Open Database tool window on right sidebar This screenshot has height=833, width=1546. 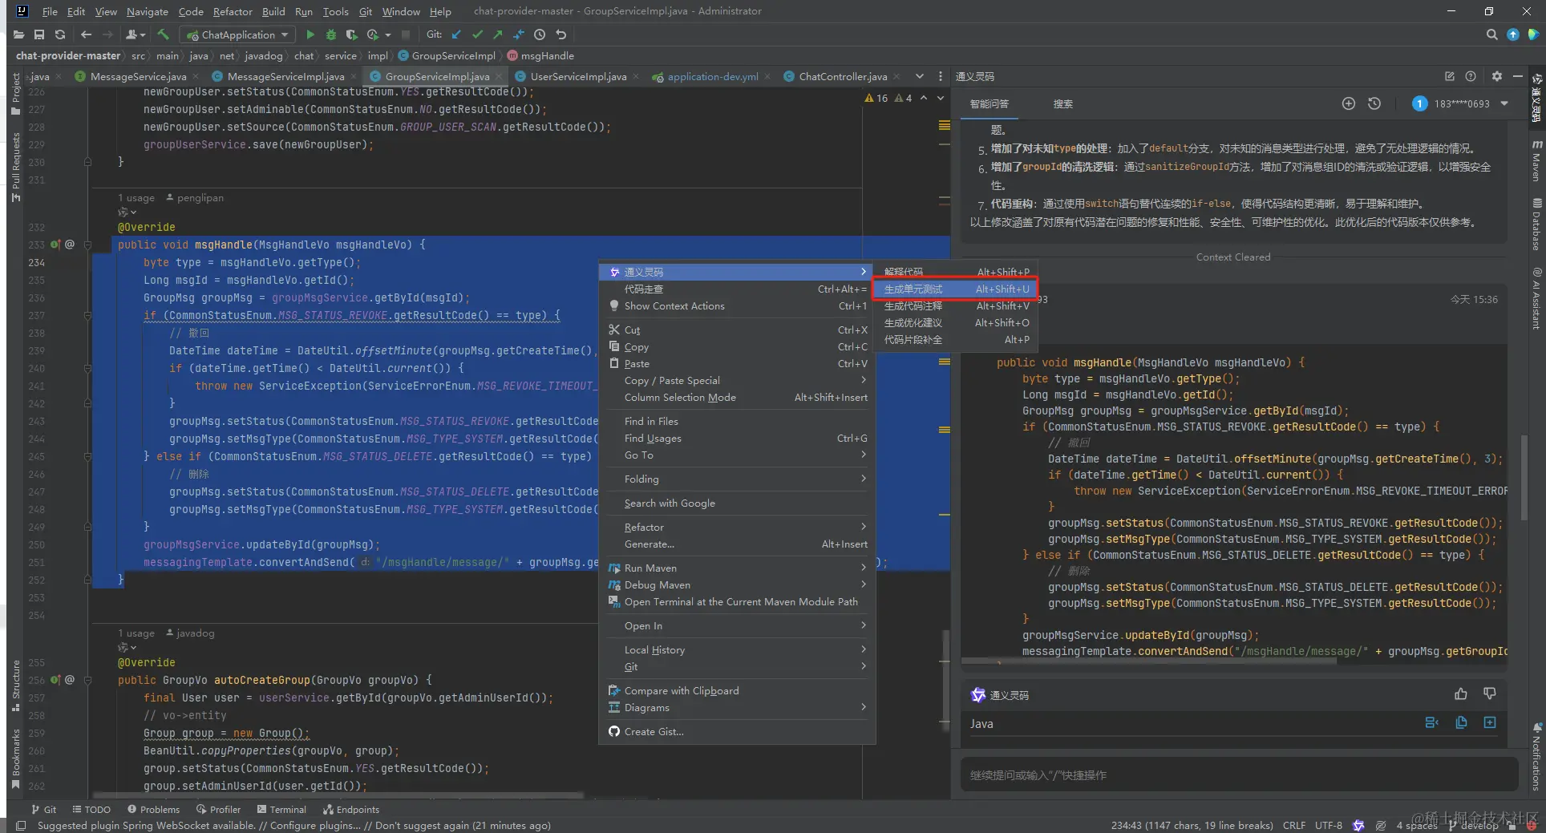point(1536,225)
